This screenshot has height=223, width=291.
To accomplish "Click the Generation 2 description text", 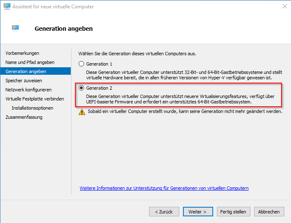I will pos(180,99).
